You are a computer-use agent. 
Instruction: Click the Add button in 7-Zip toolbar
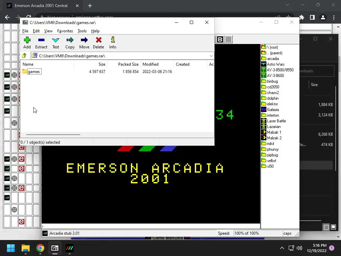tap(27, 43)
